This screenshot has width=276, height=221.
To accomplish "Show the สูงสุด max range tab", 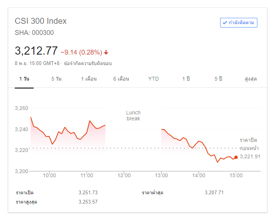I will [x=251, y=79].
